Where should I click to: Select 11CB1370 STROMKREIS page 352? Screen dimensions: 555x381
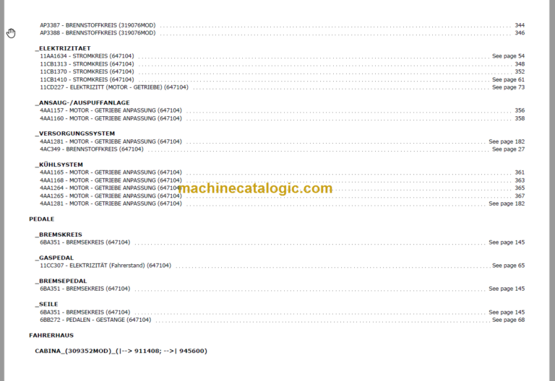pos(282,71)
